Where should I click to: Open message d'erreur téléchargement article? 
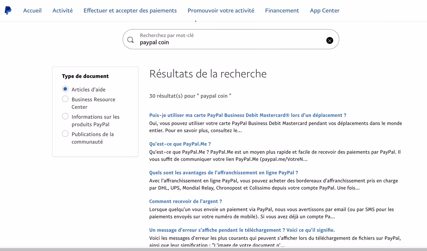pos(242,230)
